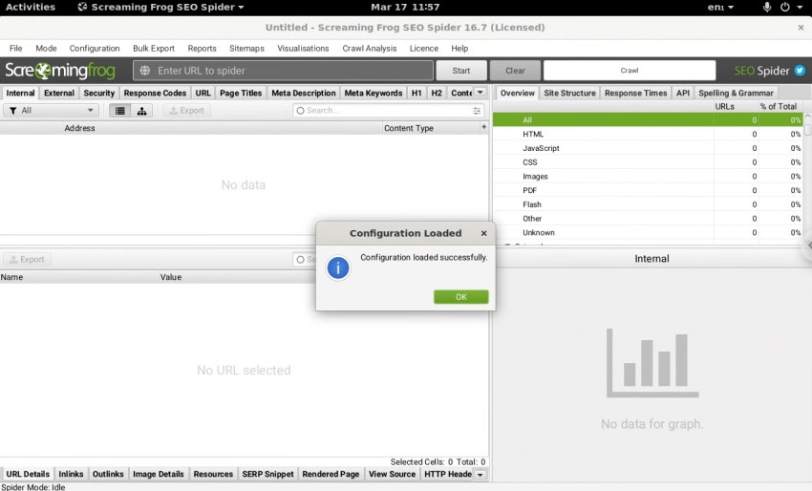812x491 pixels.
Task: Click the Start crawl button
Action: (x=460, y=71)
